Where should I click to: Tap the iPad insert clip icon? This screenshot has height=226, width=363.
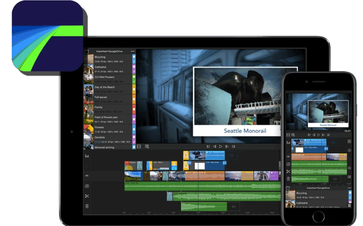coord(87,186)
